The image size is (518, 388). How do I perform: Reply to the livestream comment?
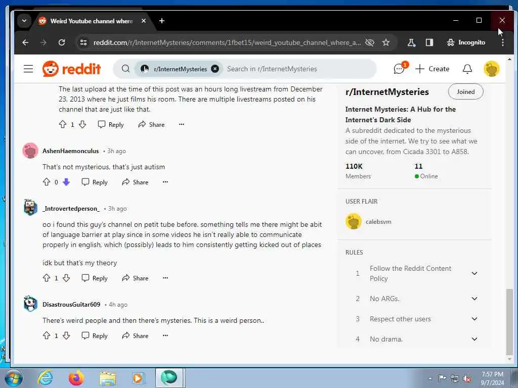point(111,124)
